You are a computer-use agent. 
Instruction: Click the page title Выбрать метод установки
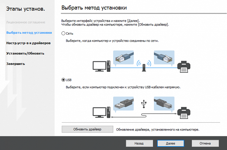tap(94, 8)
